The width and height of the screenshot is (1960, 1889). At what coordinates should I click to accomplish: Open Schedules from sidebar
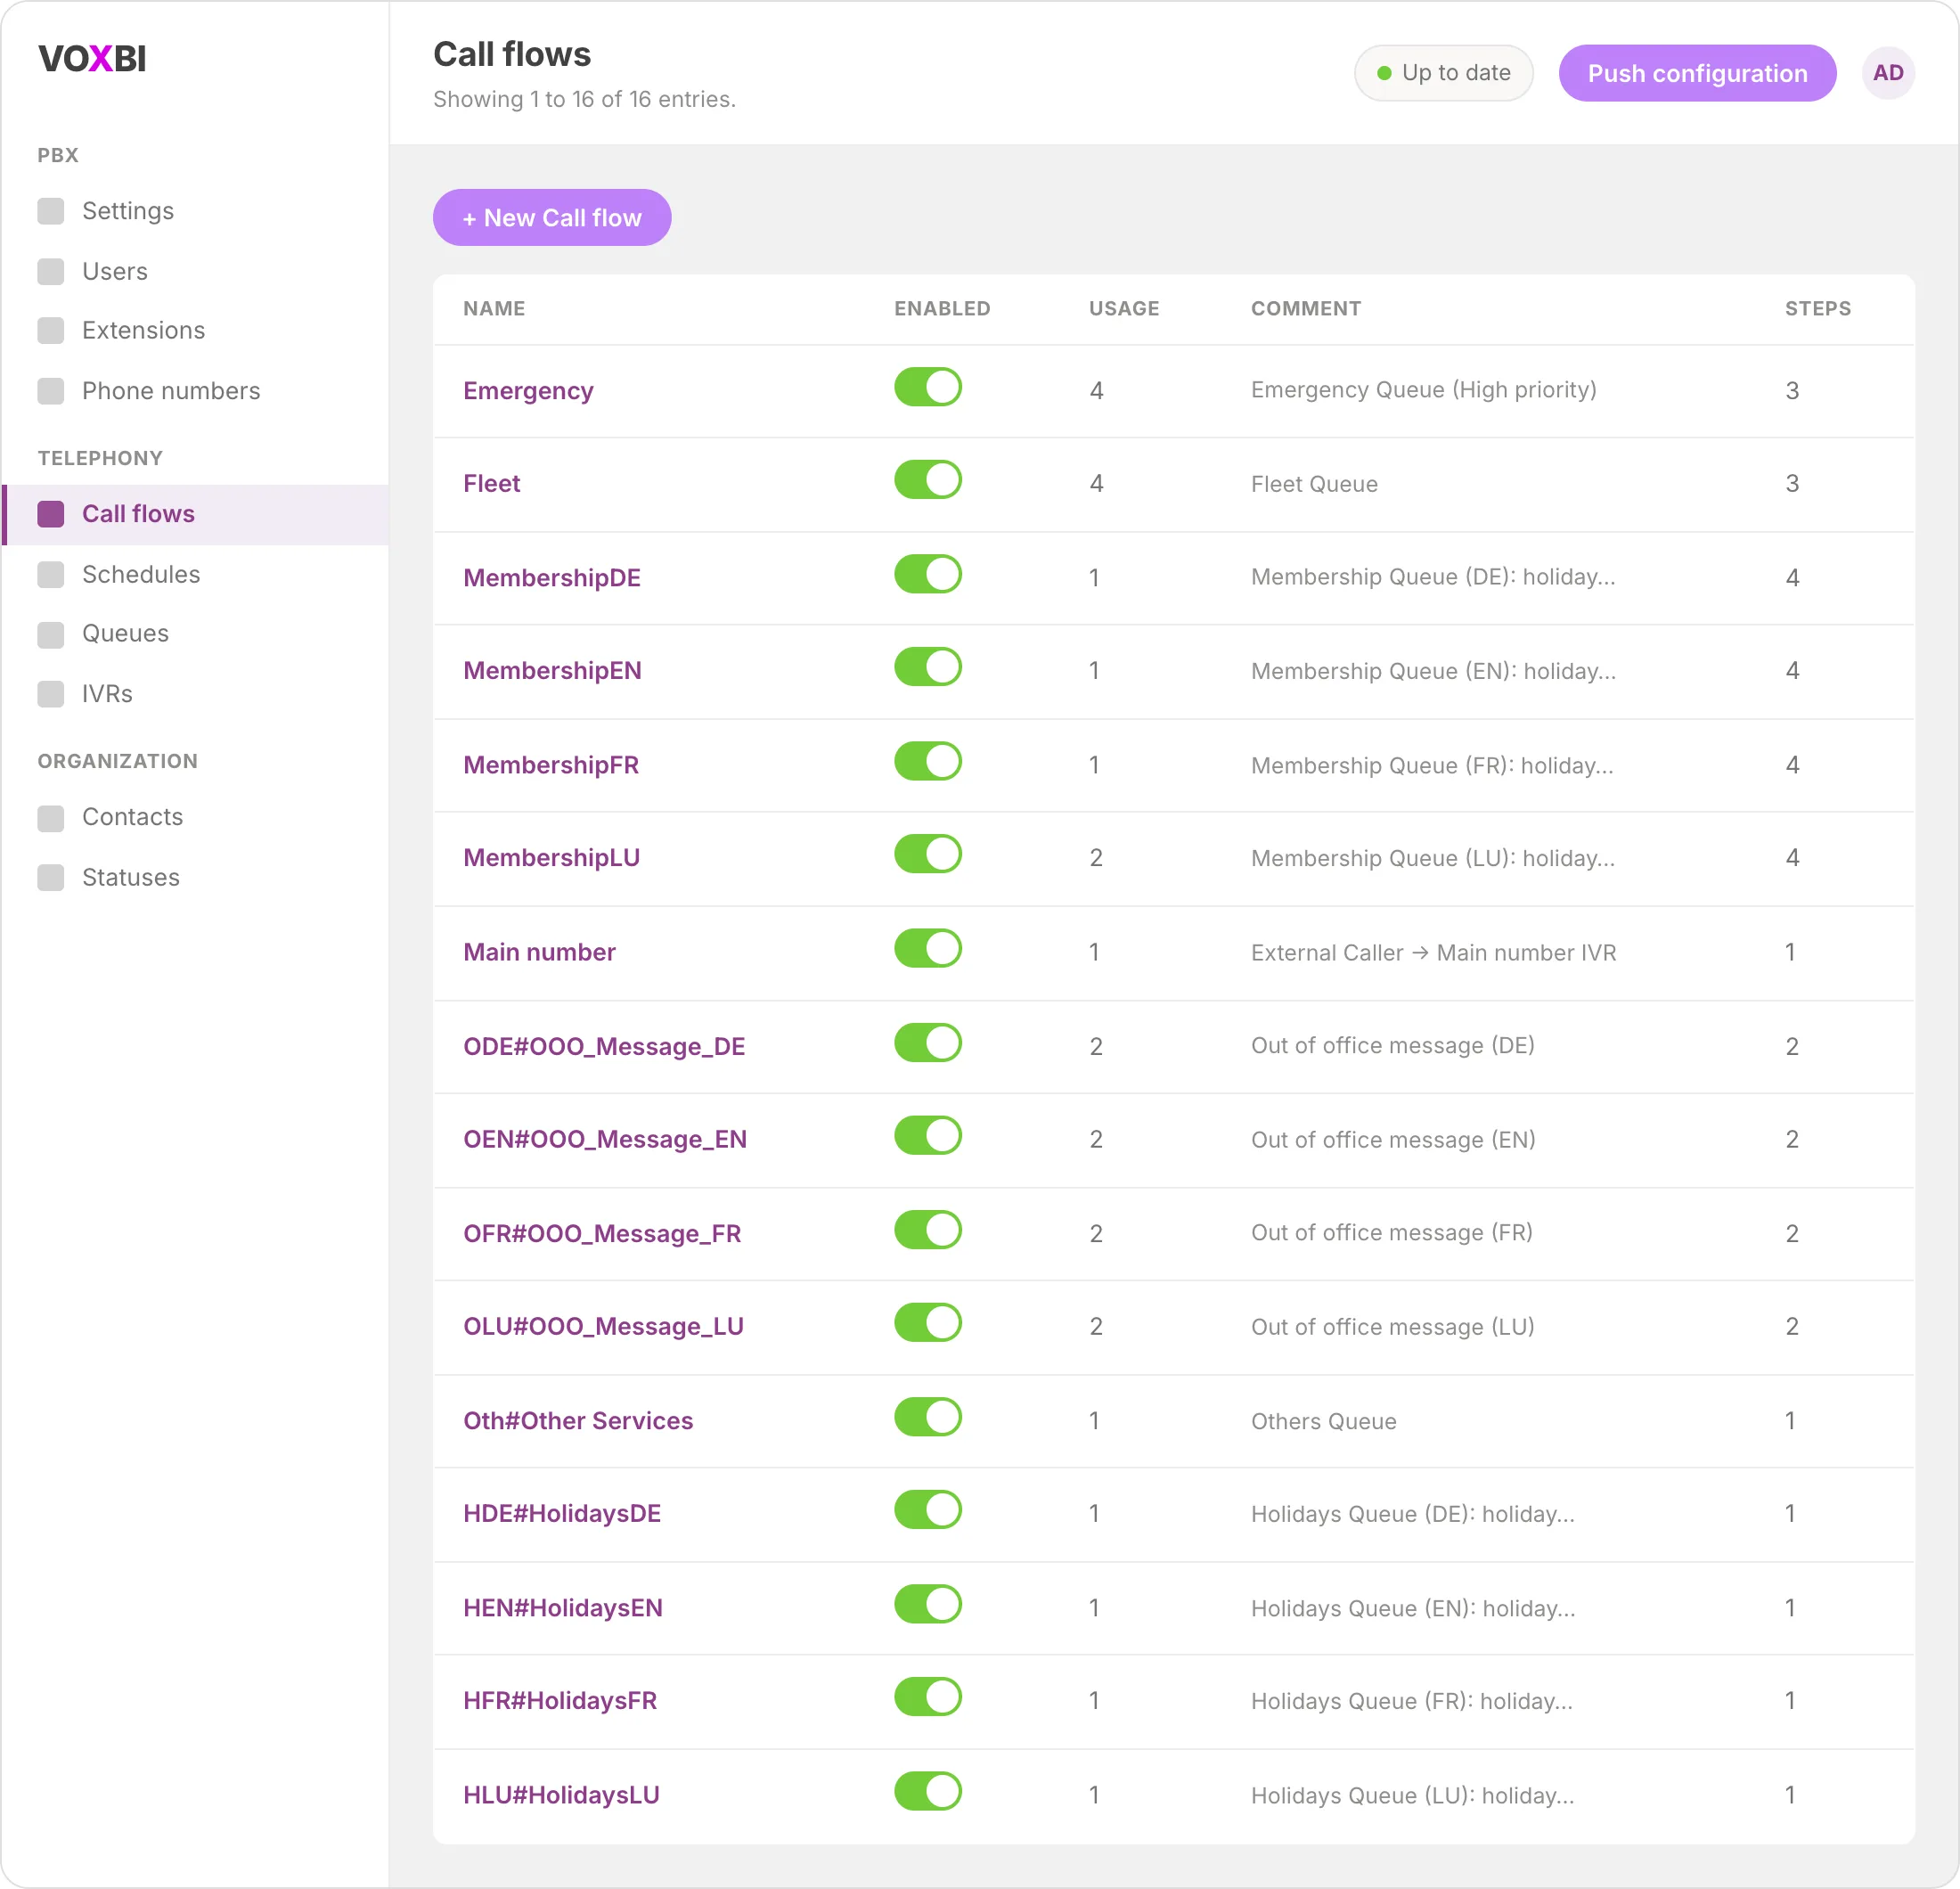tap(195, 574)
